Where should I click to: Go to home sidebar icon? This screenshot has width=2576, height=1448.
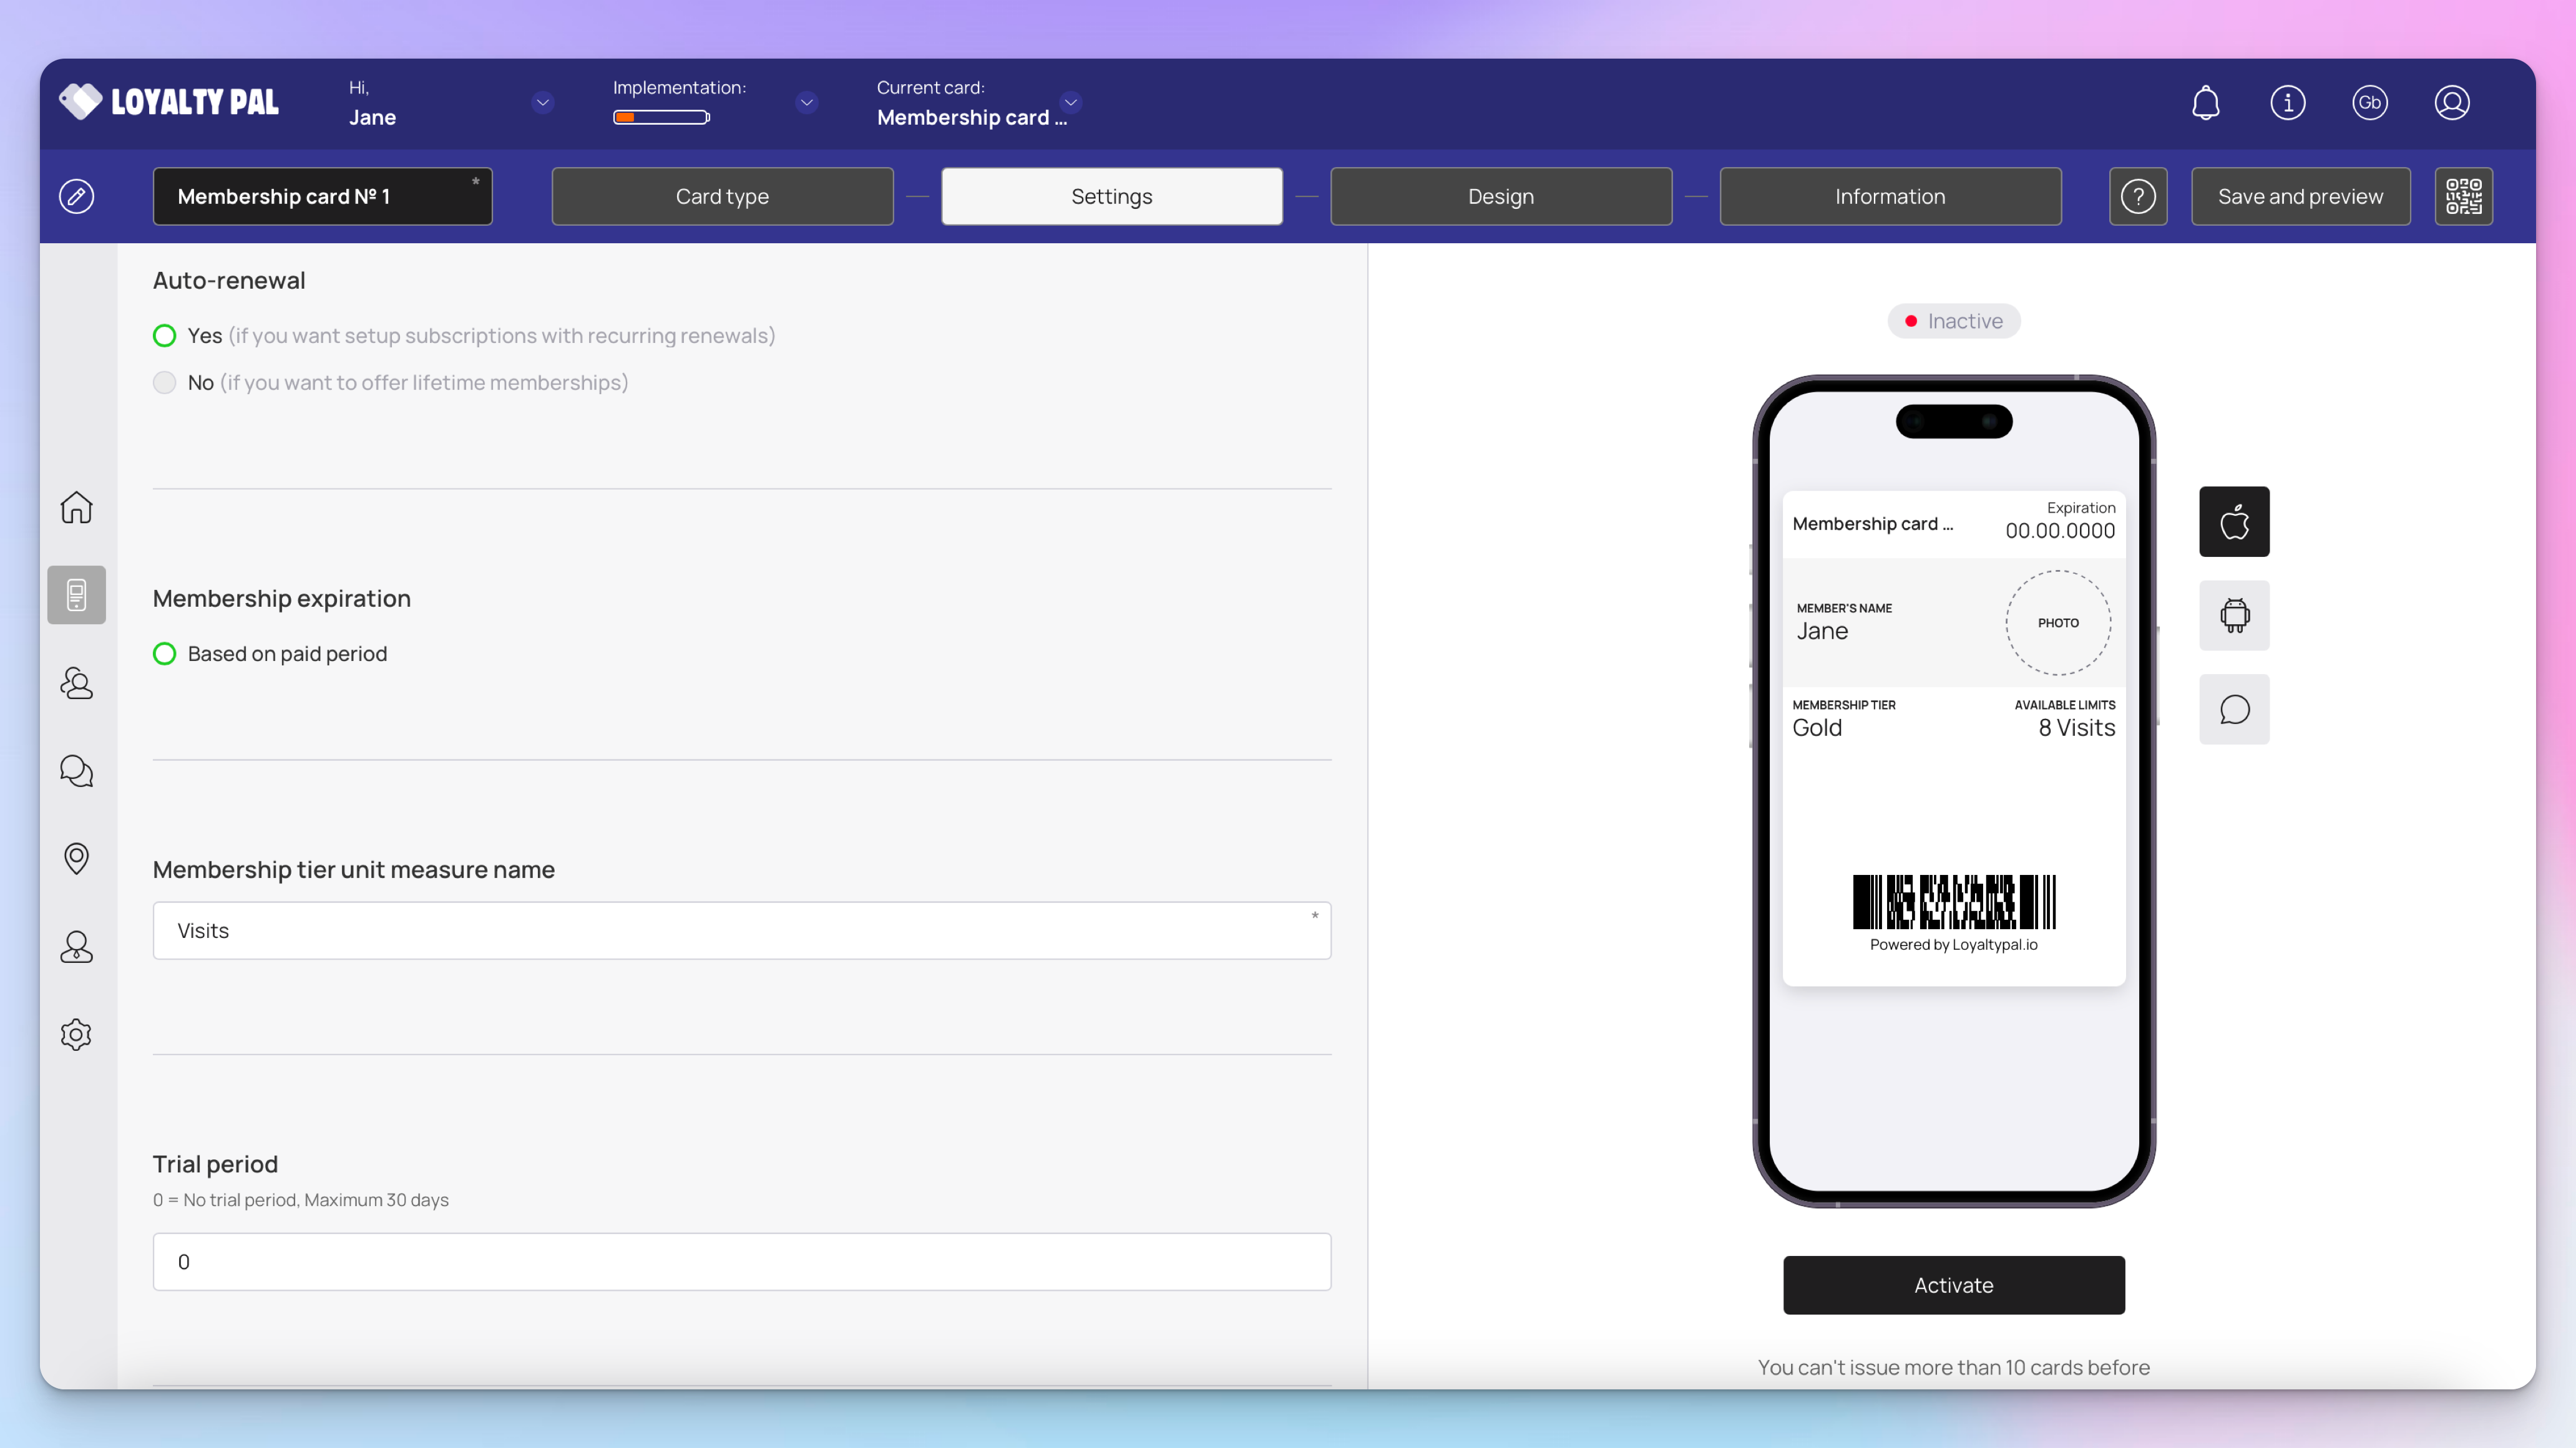(x=76, y=508)
